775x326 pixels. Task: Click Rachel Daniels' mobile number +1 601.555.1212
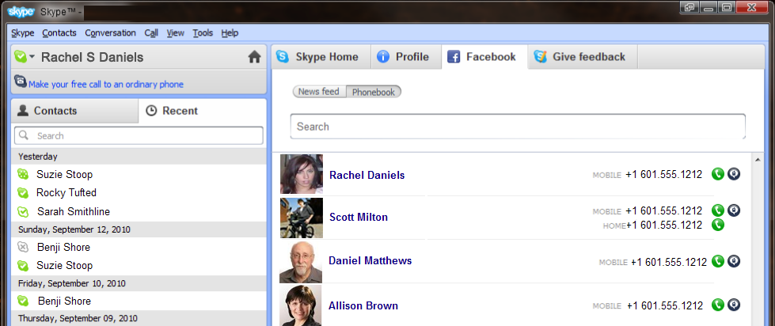[664, 174]
